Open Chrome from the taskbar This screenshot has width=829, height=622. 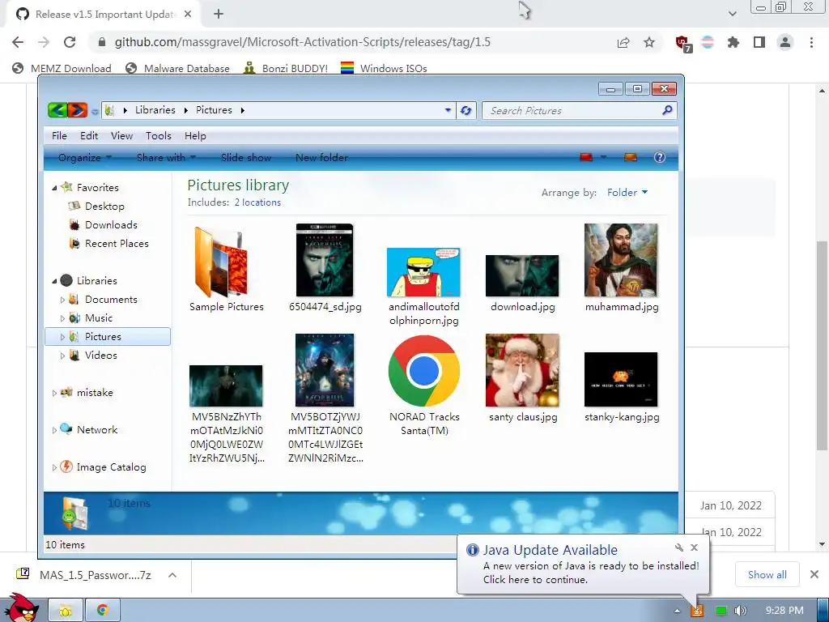tap(103, 611)
